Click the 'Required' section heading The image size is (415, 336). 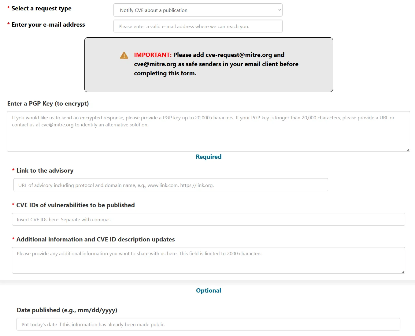pos(209,157)
